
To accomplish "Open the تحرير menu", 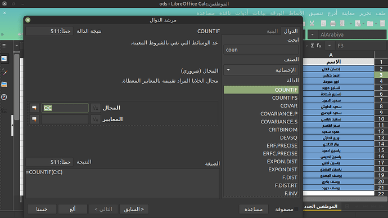I will [365, 13].
